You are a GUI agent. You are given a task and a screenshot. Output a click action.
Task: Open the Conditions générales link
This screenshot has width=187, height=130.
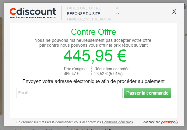117,122
